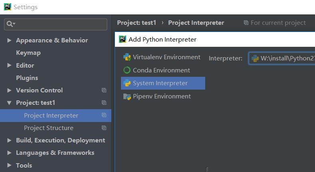
Task: Open the Keymap settings page
Action: click(28, 53)
